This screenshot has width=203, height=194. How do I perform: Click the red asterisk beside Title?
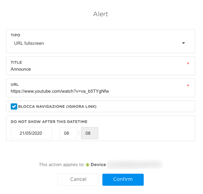point(188,63)
